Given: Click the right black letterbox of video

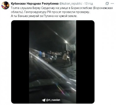Looking at the screenshot, I should click(85, 62).
